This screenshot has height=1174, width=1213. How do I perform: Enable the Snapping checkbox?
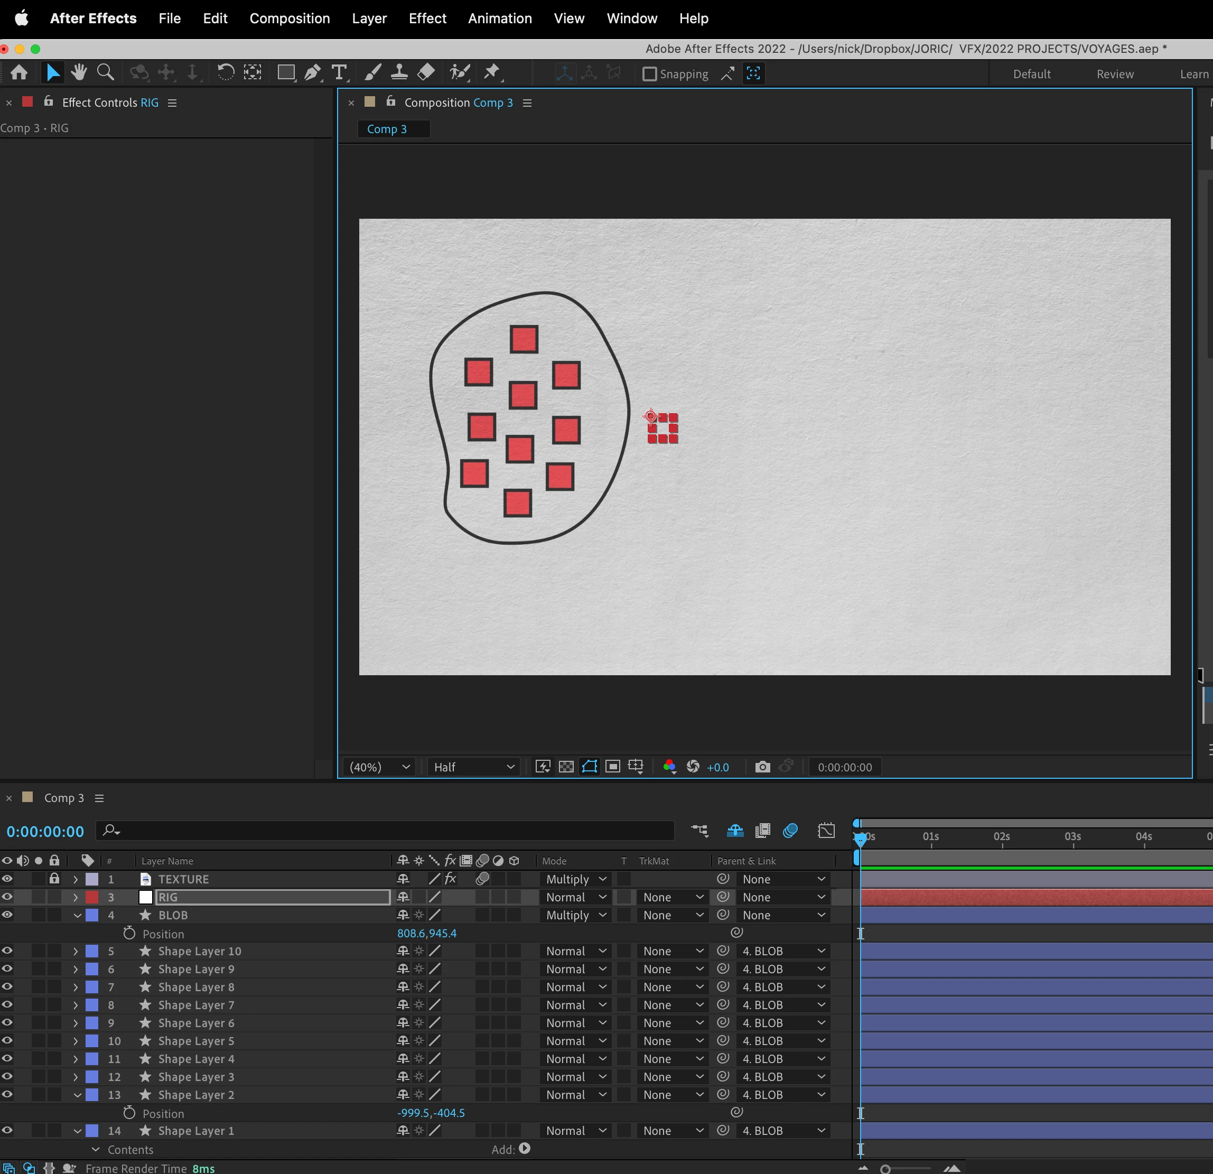[649, 74]
